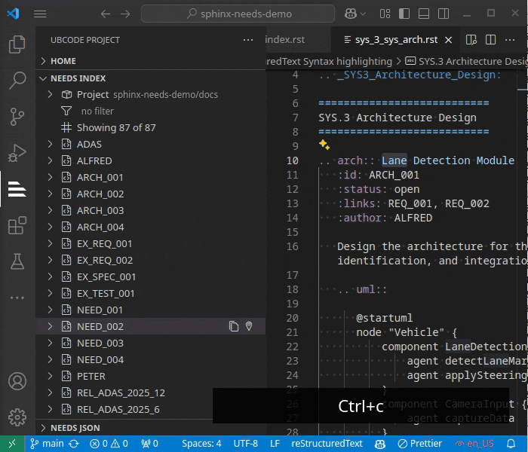The width and height of the screenshot is (528, 452).
Task: Open editor more actions menu
Action: tap(510, 40)
